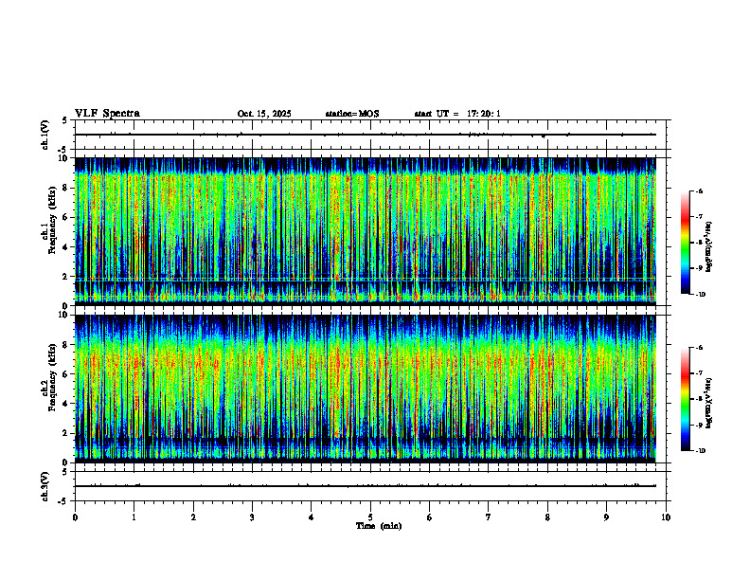Click the "-5" tick on ch.3(V) axis
This screenshot has height=580, width=750.
click(x=62, y=501)
